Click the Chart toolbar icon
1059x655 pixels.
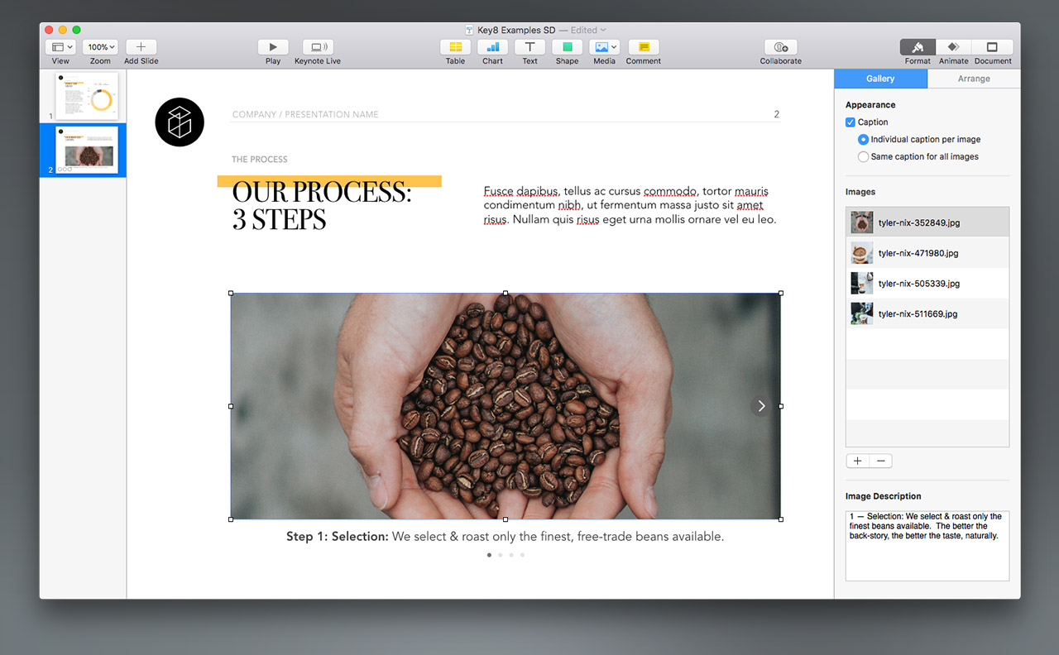[x=492, y=47]
